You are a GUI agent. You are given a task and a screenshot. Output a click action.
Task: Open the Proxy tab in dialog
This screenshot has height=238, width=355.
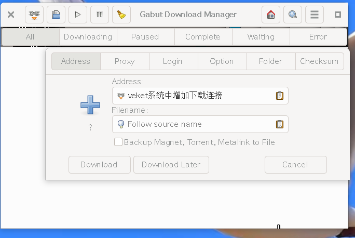coord(125,61)
